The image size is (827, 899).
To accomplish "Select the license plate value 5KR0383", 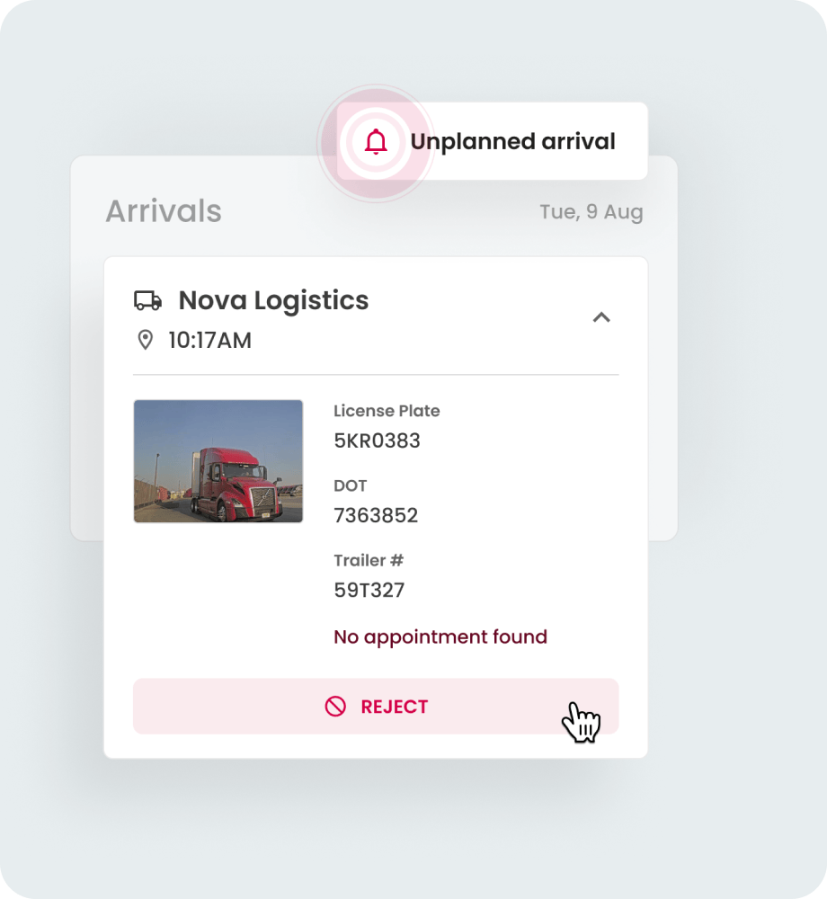I will pos(378,441).
